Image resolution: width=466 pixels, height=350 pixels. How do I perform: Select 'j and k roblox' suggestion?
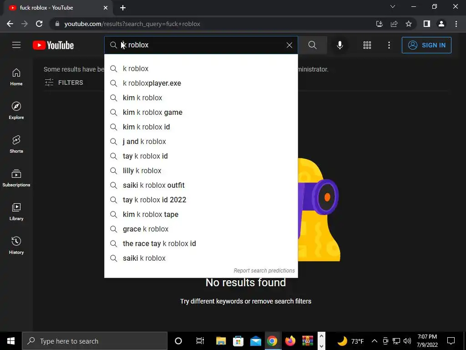[201, 141]
